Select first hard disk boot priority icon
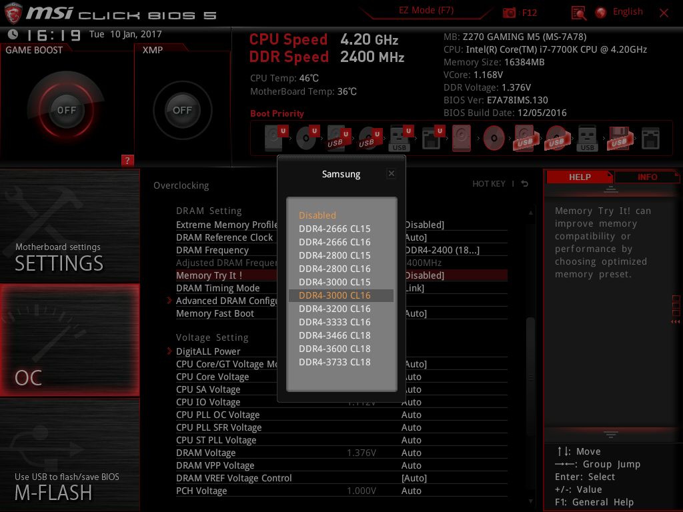The height and width of the screenshot is (512, 683). point(273,138)
